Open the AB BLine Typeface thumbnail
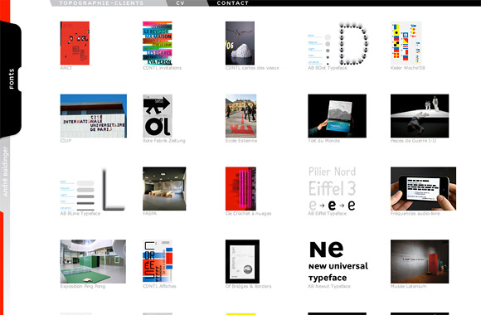The width and height of the screenshot is (481, 315). point(93,189)
